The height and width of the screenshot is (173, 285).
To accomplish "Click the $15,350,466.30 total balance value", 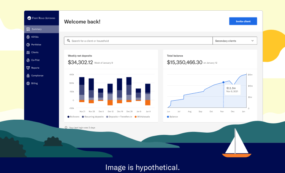I will tap(184, 62).
